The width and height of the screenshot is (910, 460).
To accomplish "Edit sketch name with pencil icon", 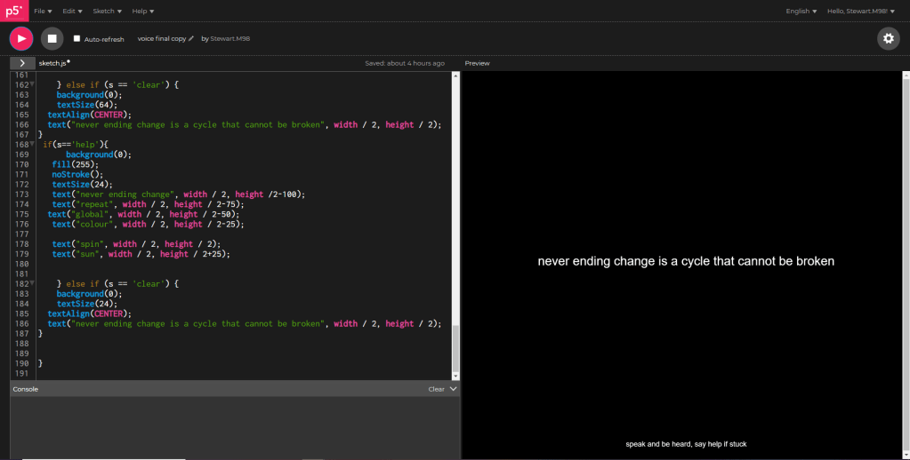I will pyautogui.click(x=191, y=39).
